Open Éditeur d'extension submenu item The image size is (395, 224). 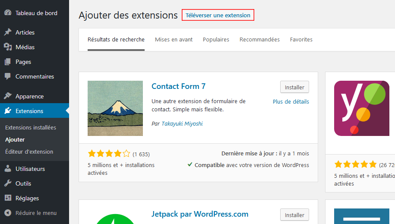tap(29, 151)
